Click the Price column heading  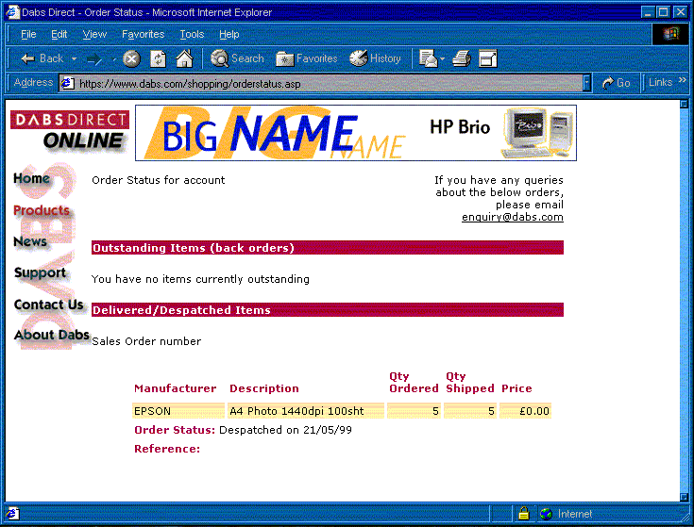coord(516,388)
